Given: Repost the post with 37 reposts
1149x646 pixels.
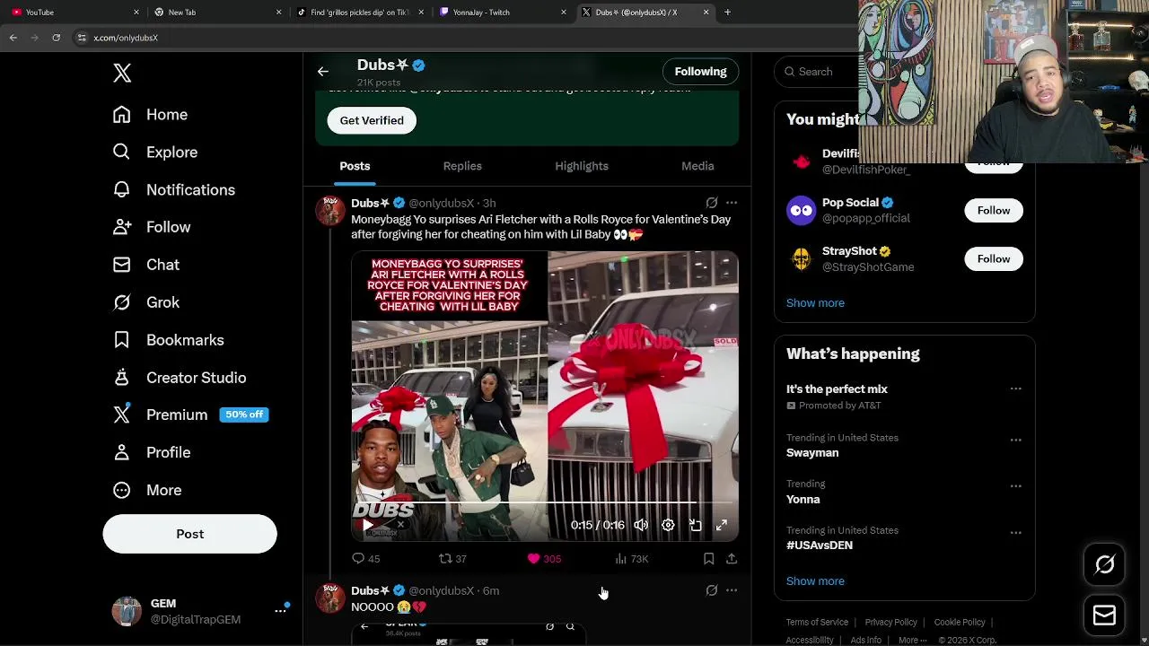Looking at the screenshot, I should 452,559.
